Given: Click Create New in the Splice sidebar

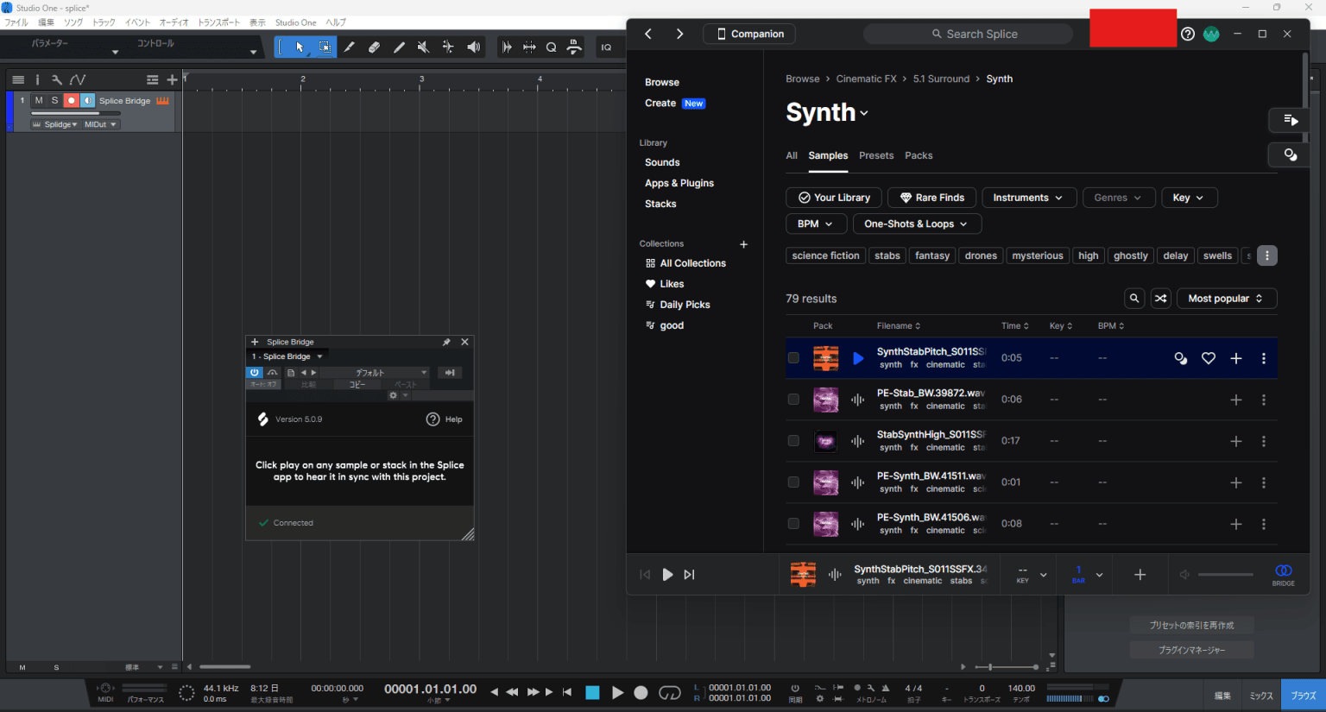Looking at the screenshot, I should click(x=661, y=103).
